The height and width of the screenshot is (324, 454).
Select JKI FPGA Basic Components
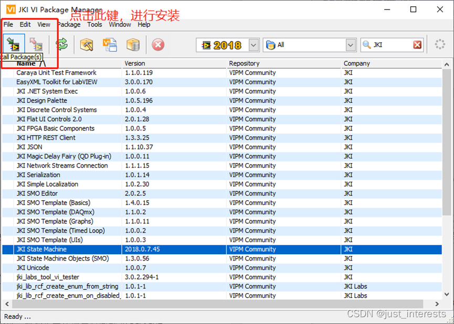coord(222,128)
